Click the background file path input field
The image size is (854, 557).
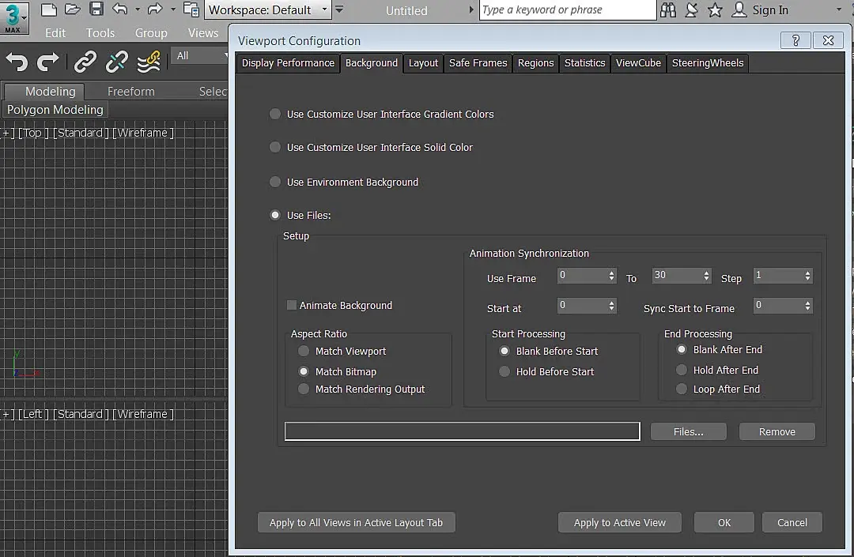coord(462,431)
